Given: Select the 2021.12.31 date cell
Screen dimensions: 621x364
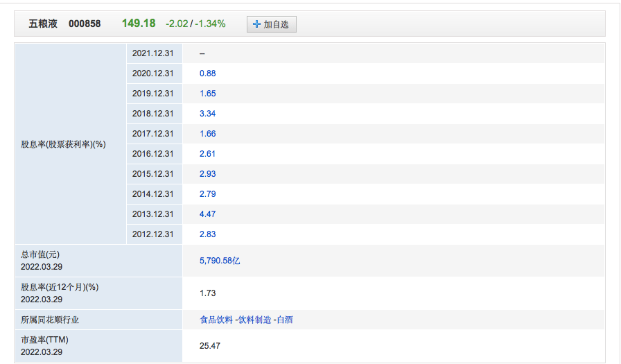Looking at the screenshot, I should 155,53.
